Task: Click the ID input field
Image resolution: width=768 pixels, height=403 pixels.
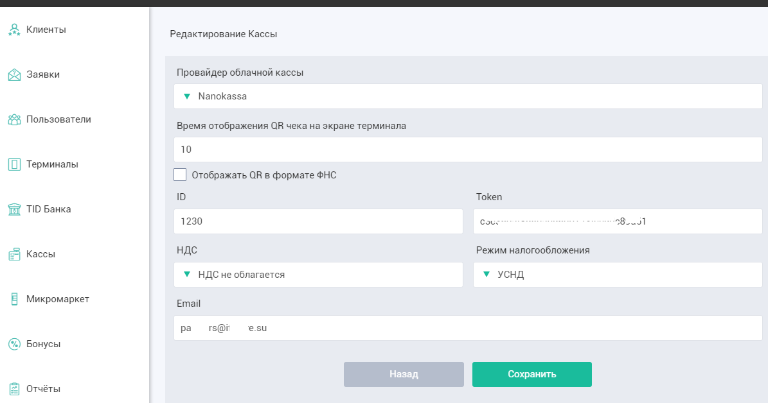Action: [x=318, y=221]
